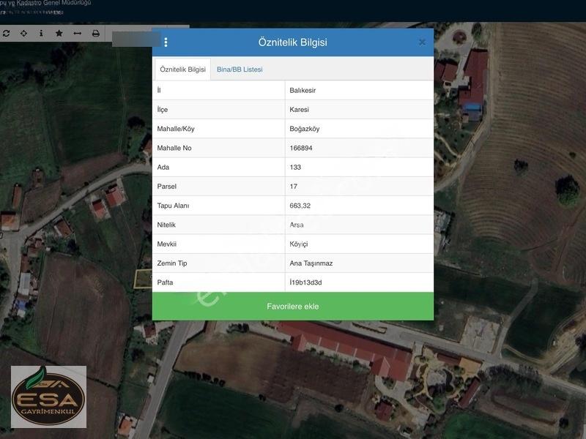
Task: Open the info tool in the toolbar
Action: (x=41, y=34)
